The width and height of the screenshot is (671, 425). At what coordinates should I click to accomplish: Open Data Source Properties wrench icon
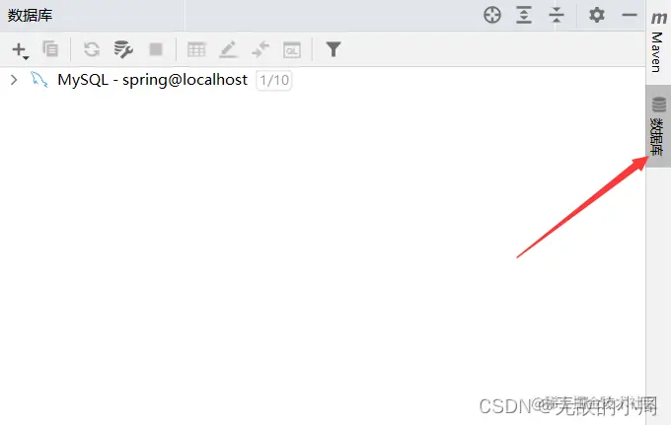point(123,49)
